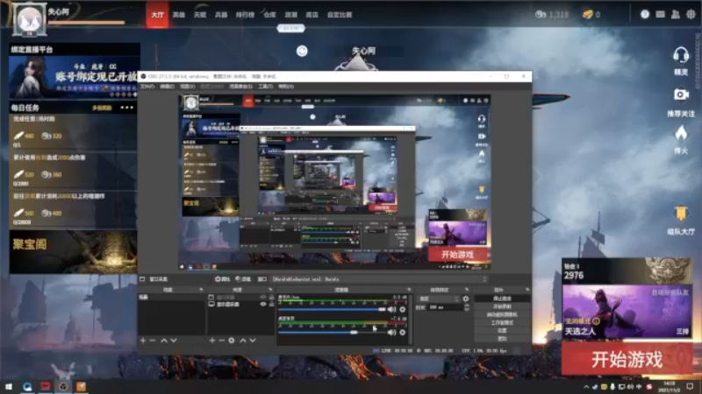Adjust the second mixer volume slider

[332, 333]
